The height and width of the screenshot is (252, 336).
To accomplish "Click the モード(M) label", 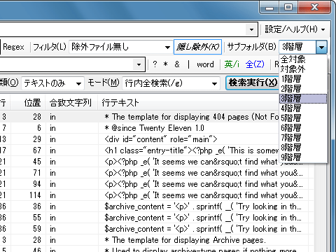I will click(104, 83).
